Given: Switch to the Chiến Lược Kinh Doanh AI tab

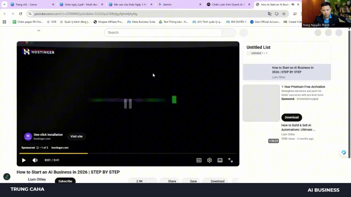Looking at the screenshot, I should pos(228,4).
